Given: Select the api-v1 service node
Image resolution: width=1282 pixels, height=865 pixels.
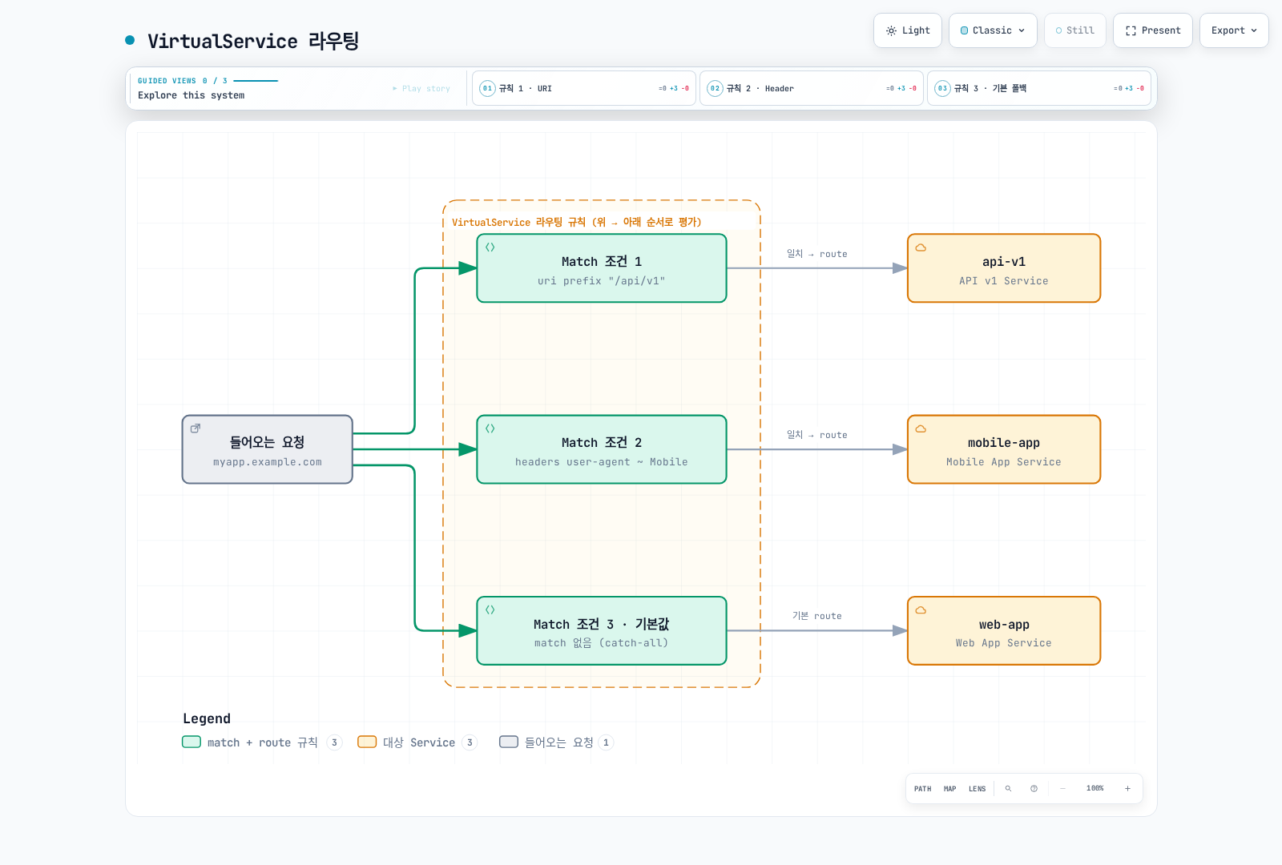Looking at the screenshot, I should 1004,268.
